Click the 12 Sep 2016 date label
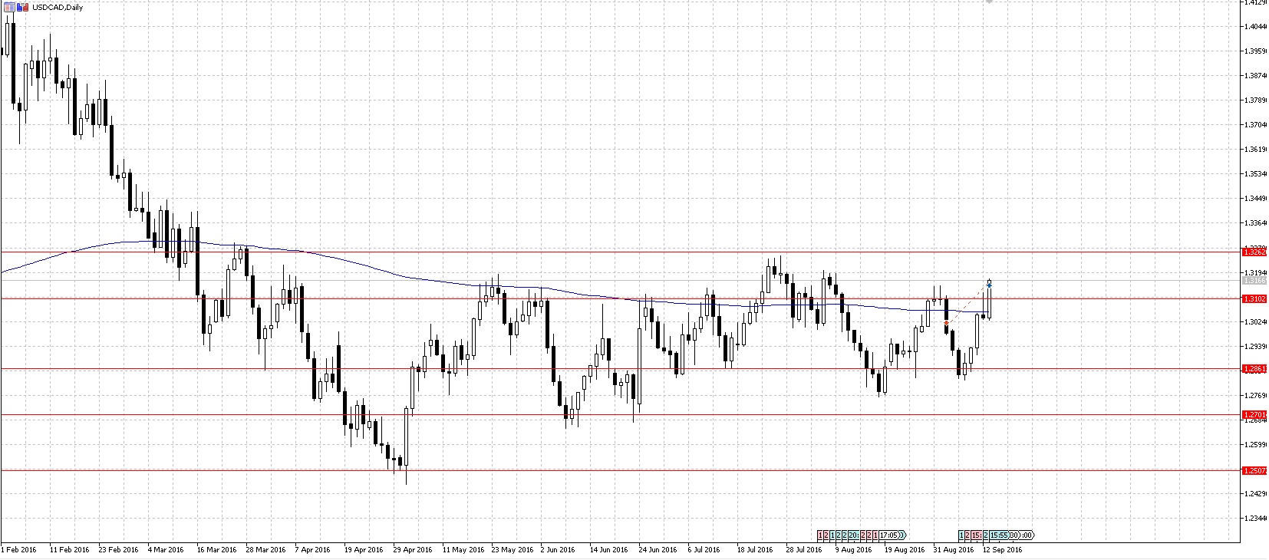 (x=1002, y=549)
